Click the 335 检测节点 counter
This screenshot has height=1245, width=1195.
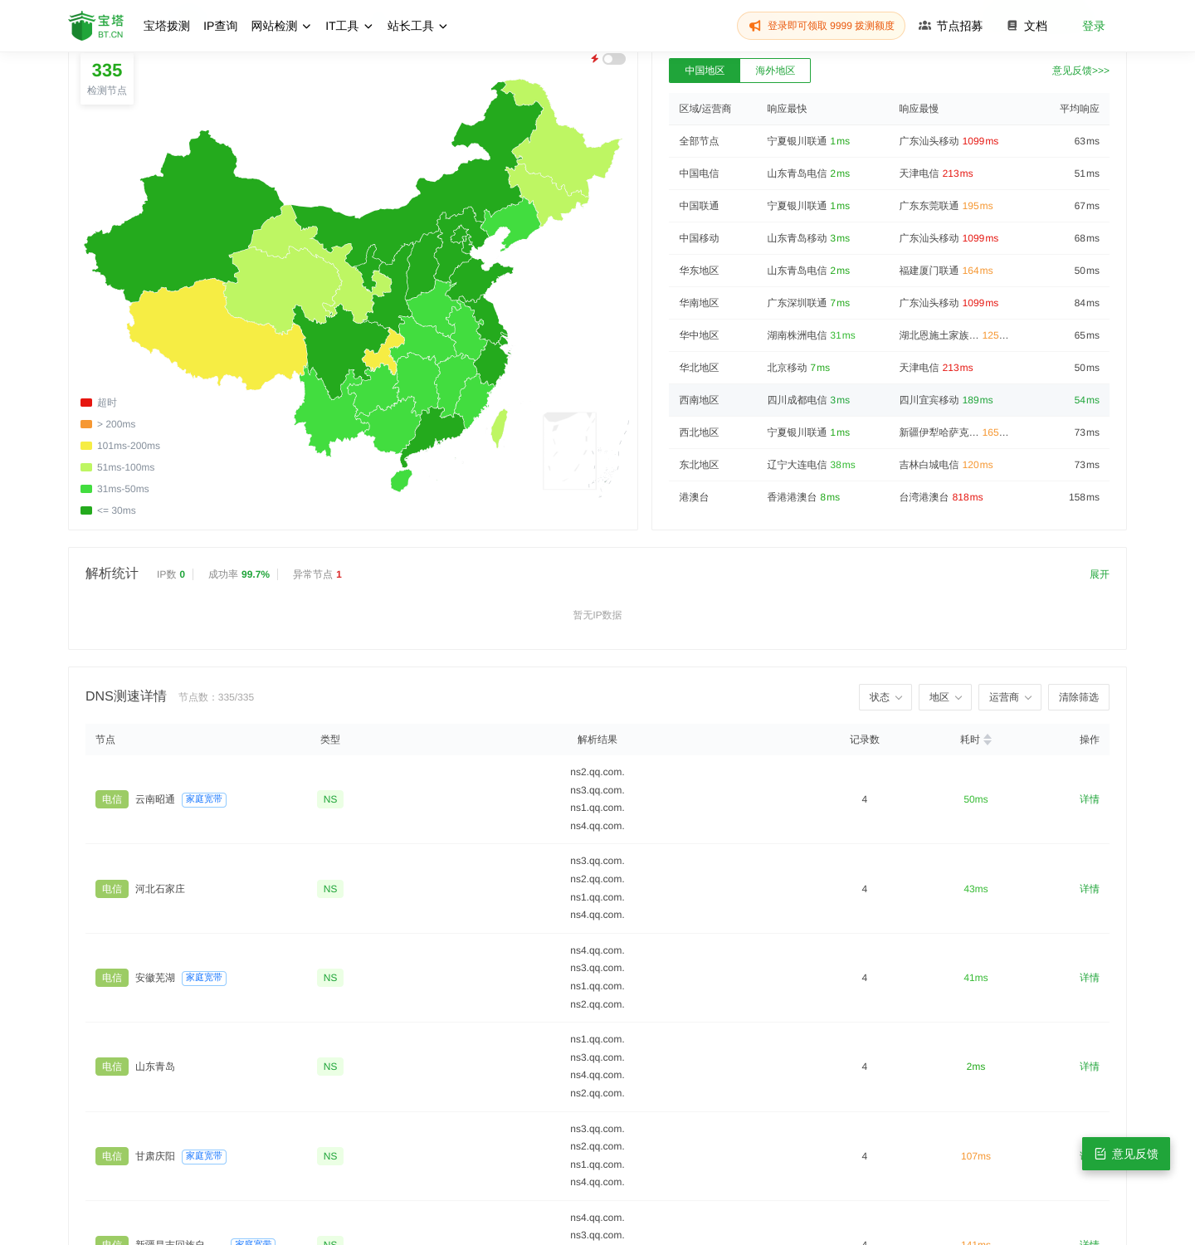pyautogui.click(x=107, y=79)
